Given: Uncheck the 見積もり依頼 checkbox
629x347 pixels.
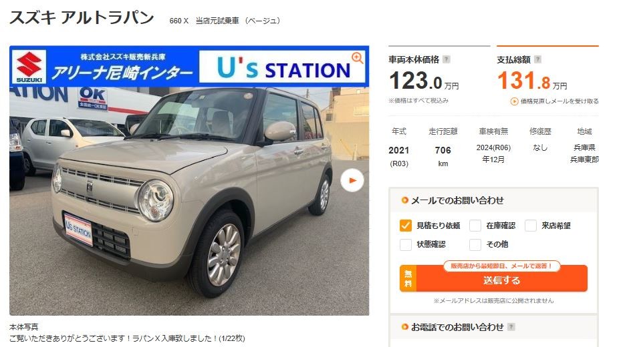Looking at the screenshot, I should click(406, 226).
